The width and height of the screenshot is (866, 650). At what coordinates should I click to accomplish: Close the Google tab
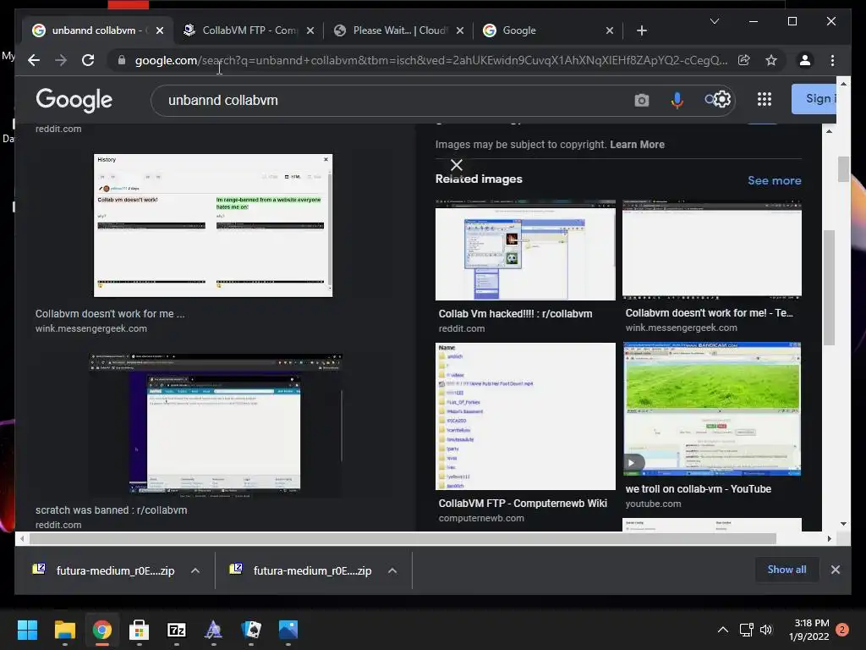[610, 30]
